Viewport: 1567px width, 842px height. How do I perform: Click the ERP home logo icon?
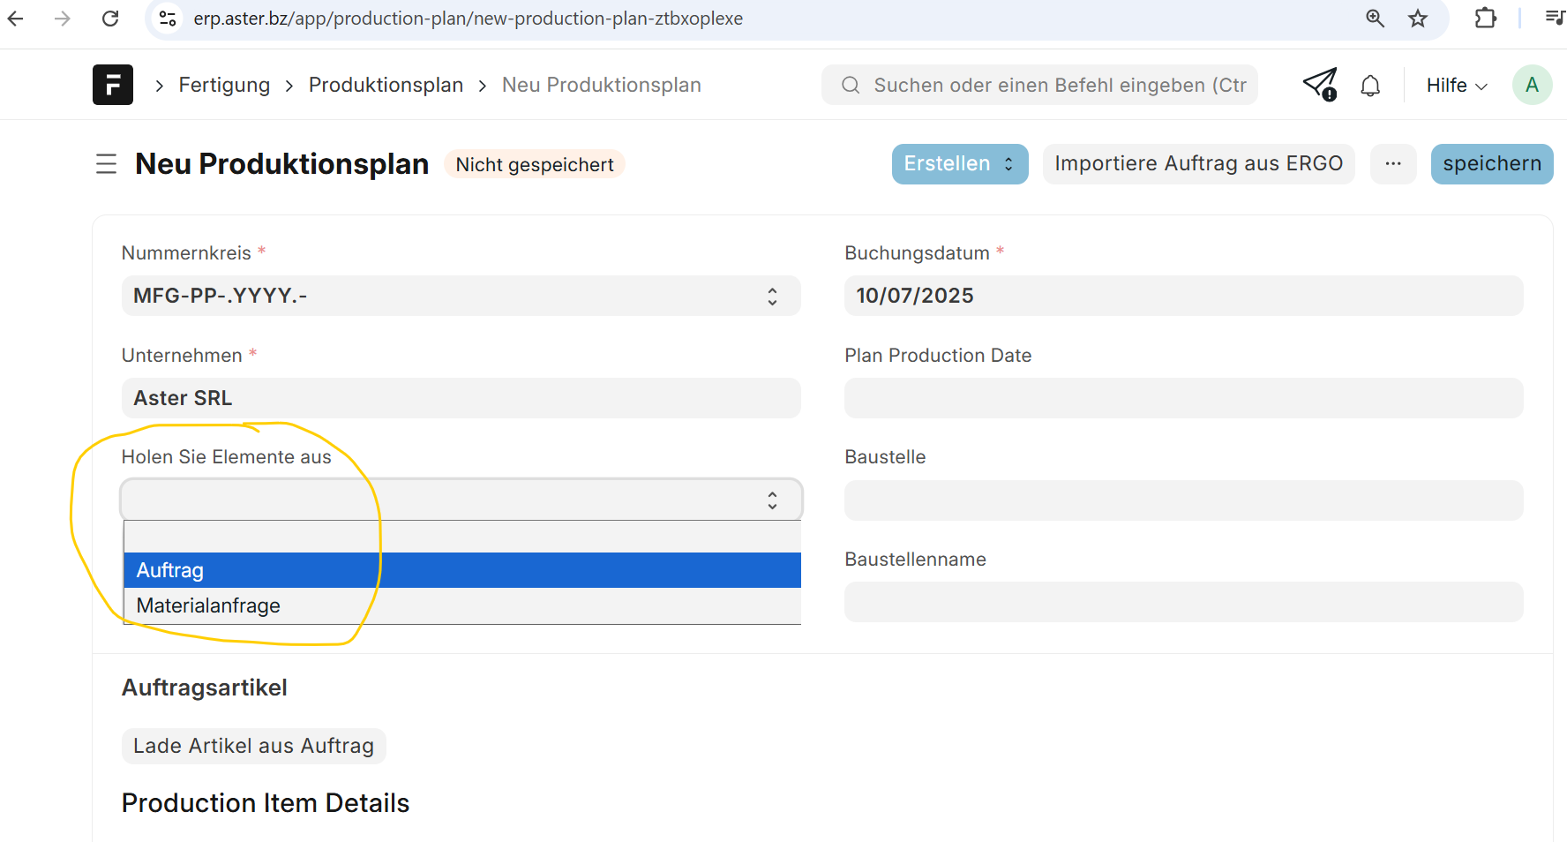pyautogui.click(x=113, y=85)
